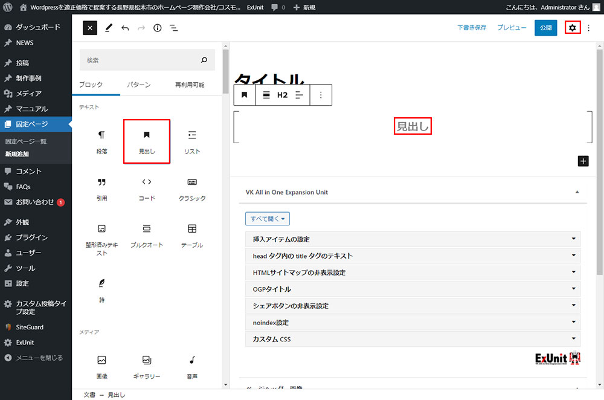Insert the 見出し heading block

[x=147, y=142]
